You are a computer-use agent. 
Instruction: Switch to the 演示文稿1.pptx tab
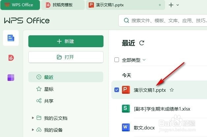(x=125, y=5)
